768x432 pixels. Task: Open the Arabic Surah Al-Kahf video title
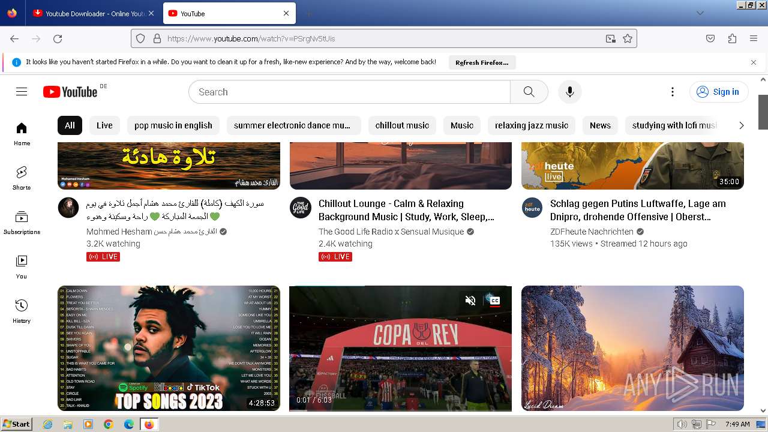click(175, 210)
